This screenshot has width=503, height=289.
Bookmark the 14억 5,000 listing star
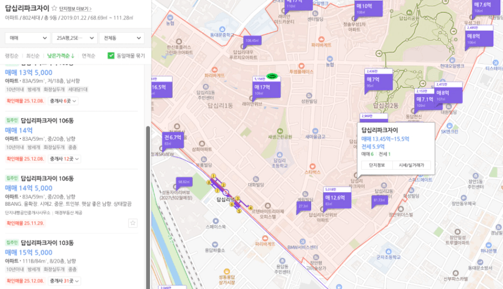[x=133, y=223]
